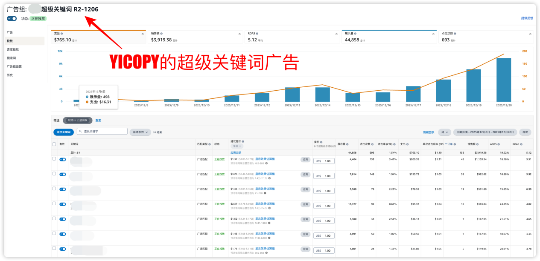Tick checkbox of row with $3.25 suggested bid
The height and width of the screenshot is (261, 540).
[54, 174]
